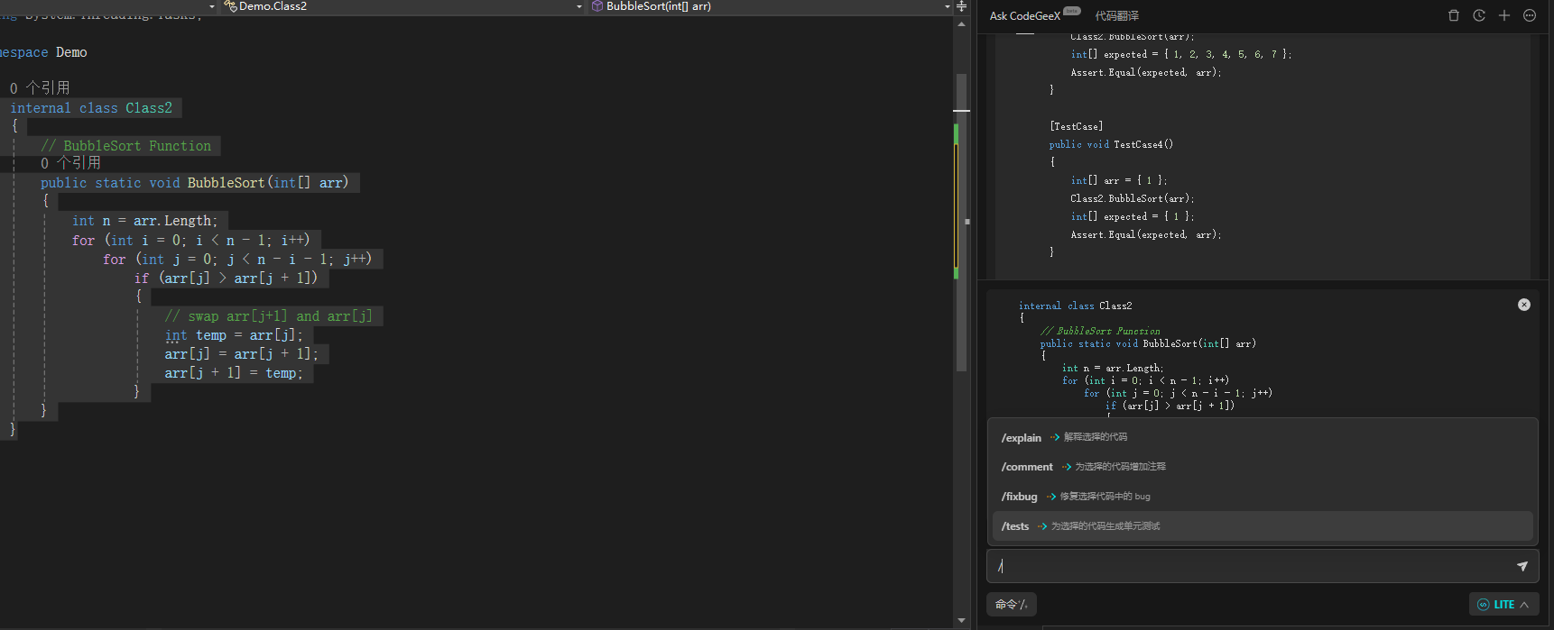The height and width of the screenshot is (630, 1554).
Task: Remove the selected code snippet preview
Action: [1523, 305]
